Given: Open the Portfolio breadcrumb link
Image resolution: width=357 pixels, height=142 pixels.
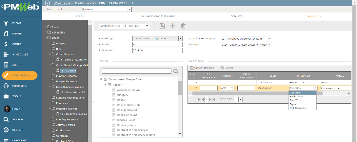Looking at the screenshot, I should [61, 3].
